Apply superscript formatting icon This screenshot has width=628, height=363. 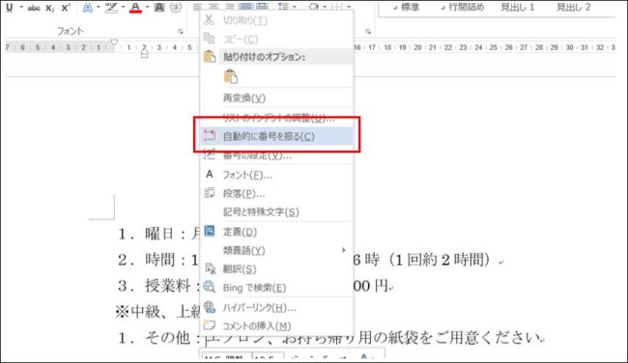pyautogui.click(x=66, y=8)
